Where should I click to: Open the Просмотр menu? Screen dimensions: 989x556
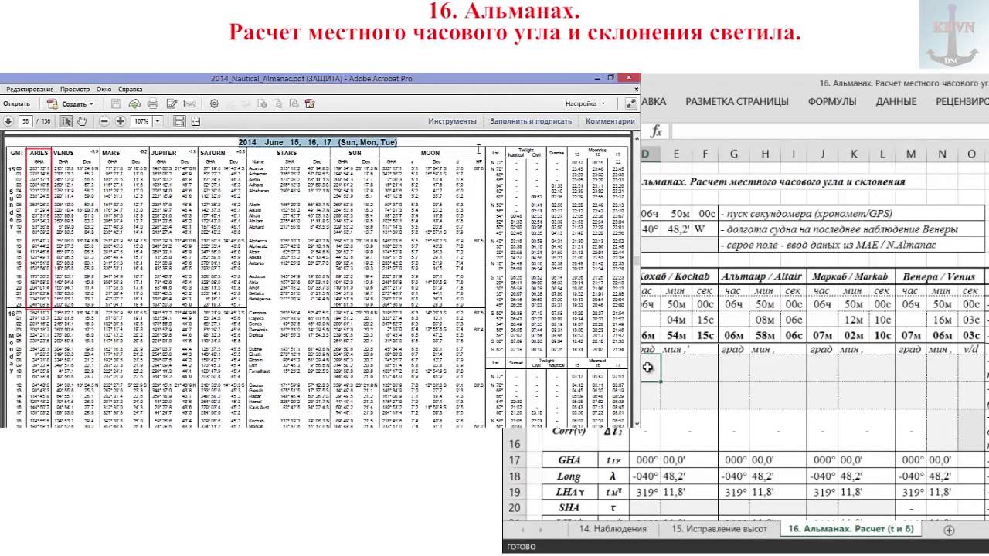tap(75, 90)
